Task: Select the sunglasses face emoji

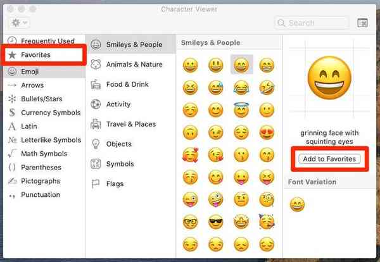Action: [216, 221]
